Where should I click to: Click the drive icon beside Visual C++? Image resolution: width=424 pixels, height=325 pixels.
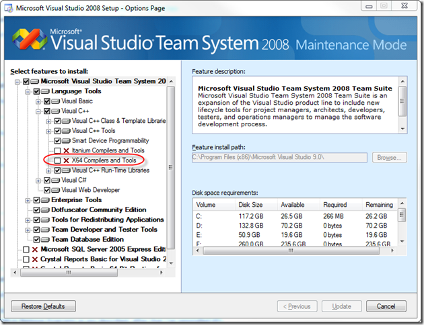tap(55, 111)
